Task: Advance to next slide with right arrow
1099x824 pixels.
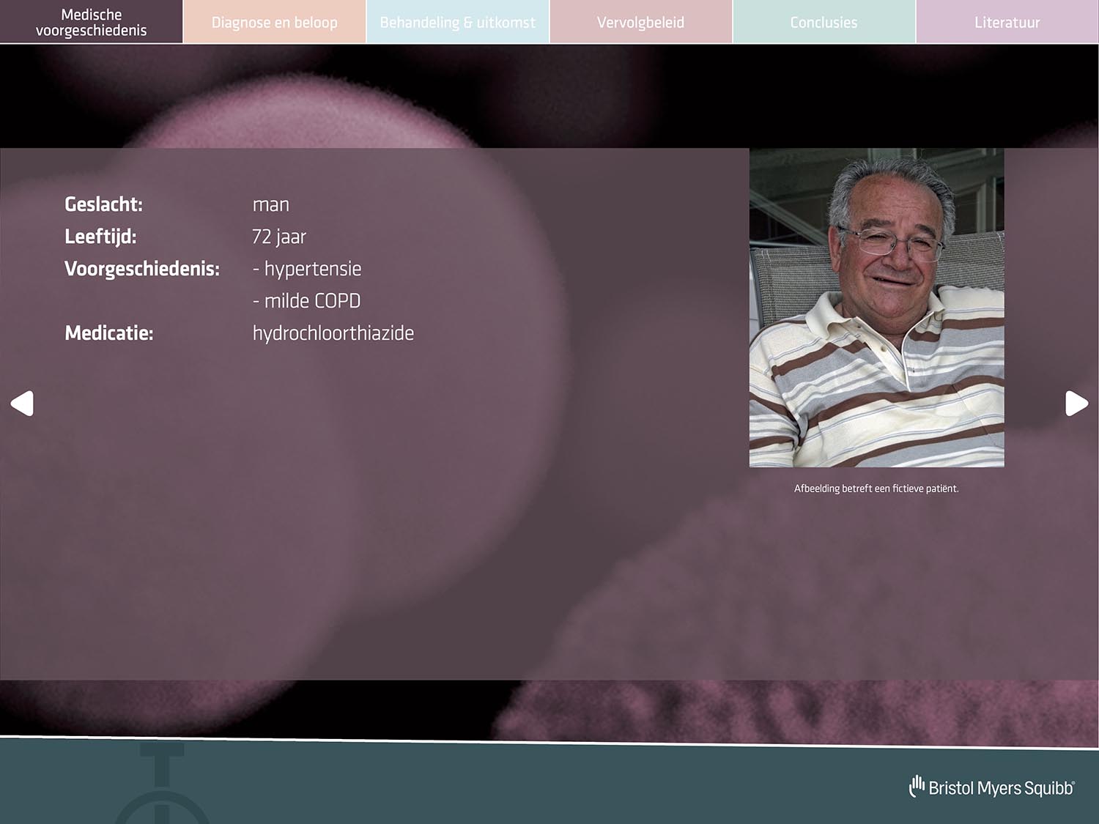Action: (1076, 404)
